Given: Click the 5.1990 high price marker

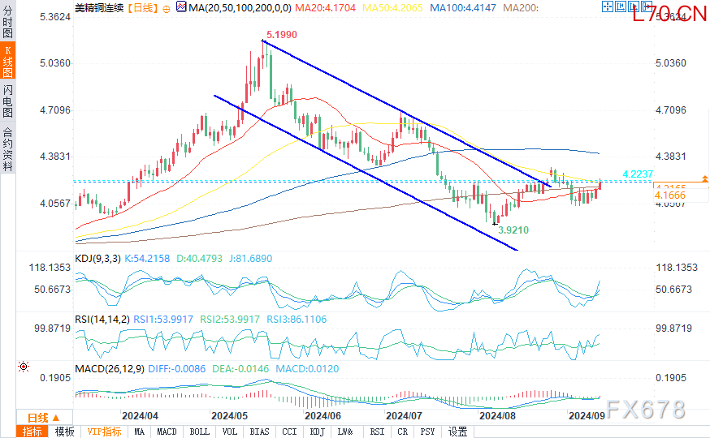Looking at the screenshot, I should tap(281, 35).
